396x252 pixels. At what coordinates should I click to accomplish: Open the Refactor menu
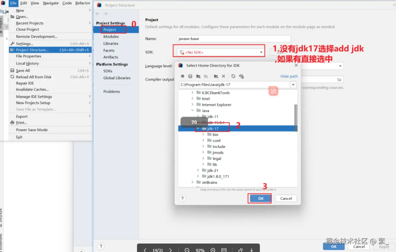click(x=83, y=3)
